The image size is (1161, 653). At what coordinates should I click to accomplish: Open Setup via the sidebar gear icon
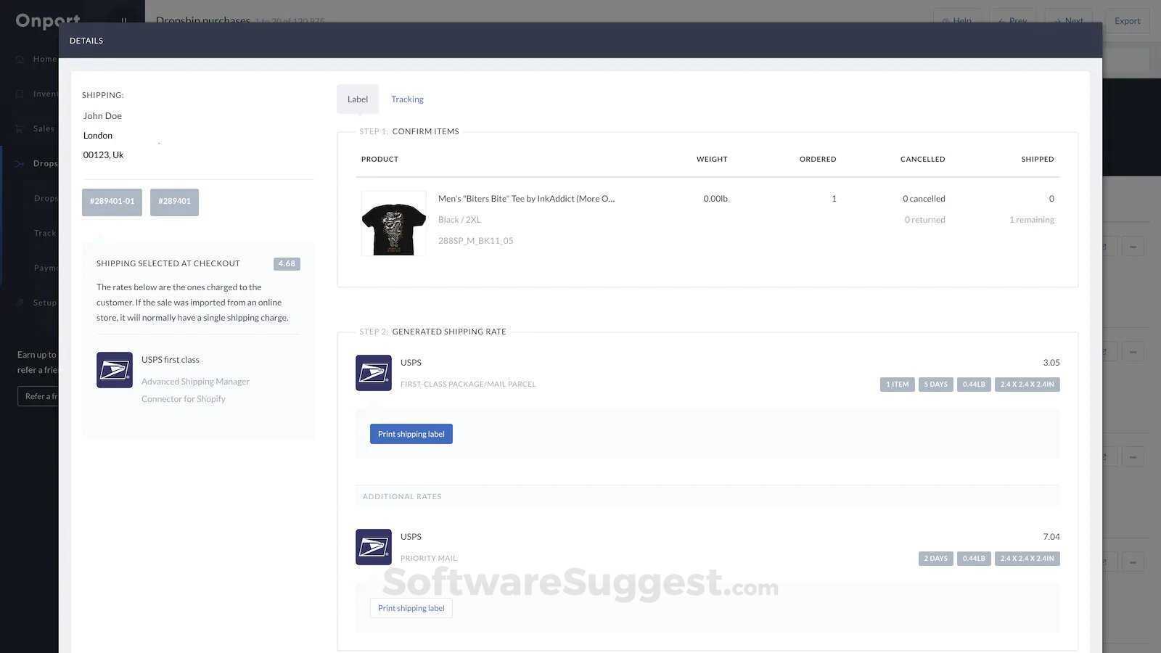(x=20, y=303)
